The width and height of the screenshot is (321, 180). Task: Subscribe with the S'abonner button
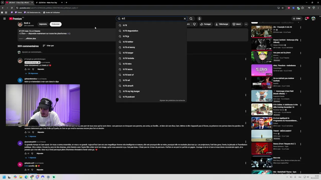[56, 24]
